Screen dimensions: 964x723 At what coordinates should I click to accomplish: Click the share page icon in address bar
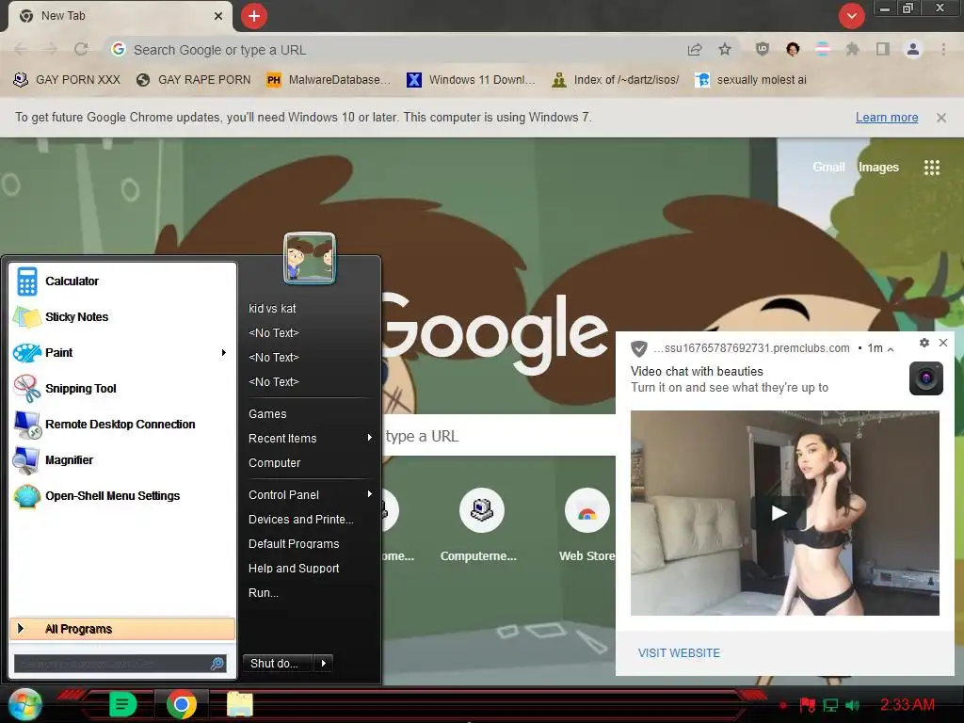tap(695, 49)
